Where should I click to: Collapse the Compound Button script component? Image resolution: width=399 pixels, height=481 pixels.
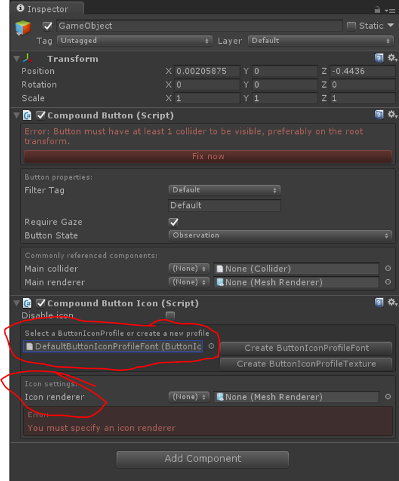[17, 115]
